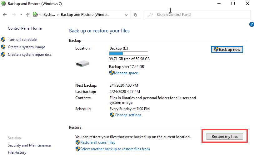Expand hidden breadcrumb path chevrons
Viewport: 254px width, 159px height.
tap(41, 15)
